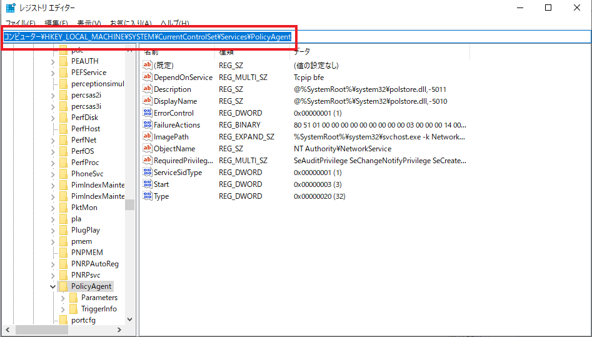Click the 種類 column header

226,52
